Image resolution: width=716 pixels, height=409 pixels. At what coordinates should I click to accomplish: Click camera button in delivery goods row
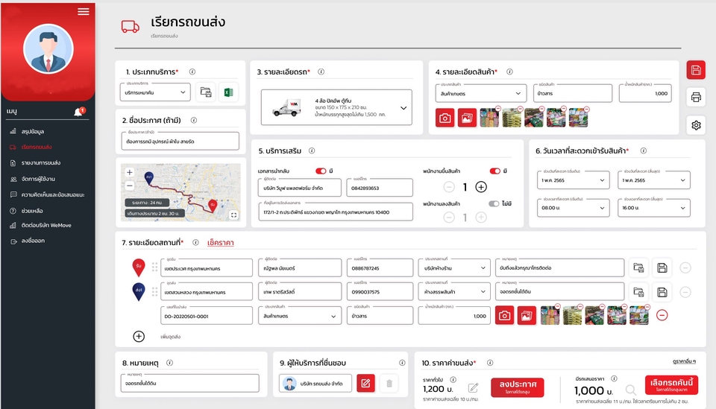pyautogui.click(x=505, y=316)
